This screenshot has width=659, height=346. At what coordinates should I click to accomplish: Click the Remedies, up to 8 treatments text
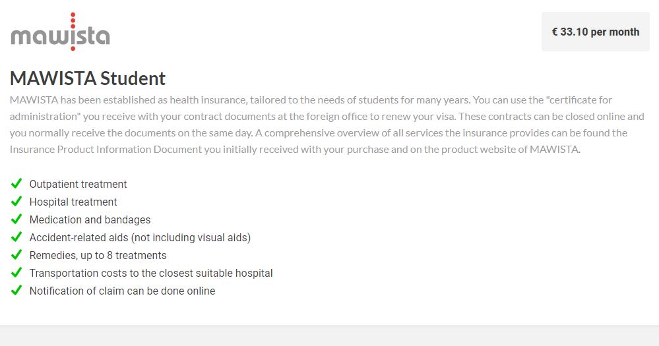[x=98, y=255]
